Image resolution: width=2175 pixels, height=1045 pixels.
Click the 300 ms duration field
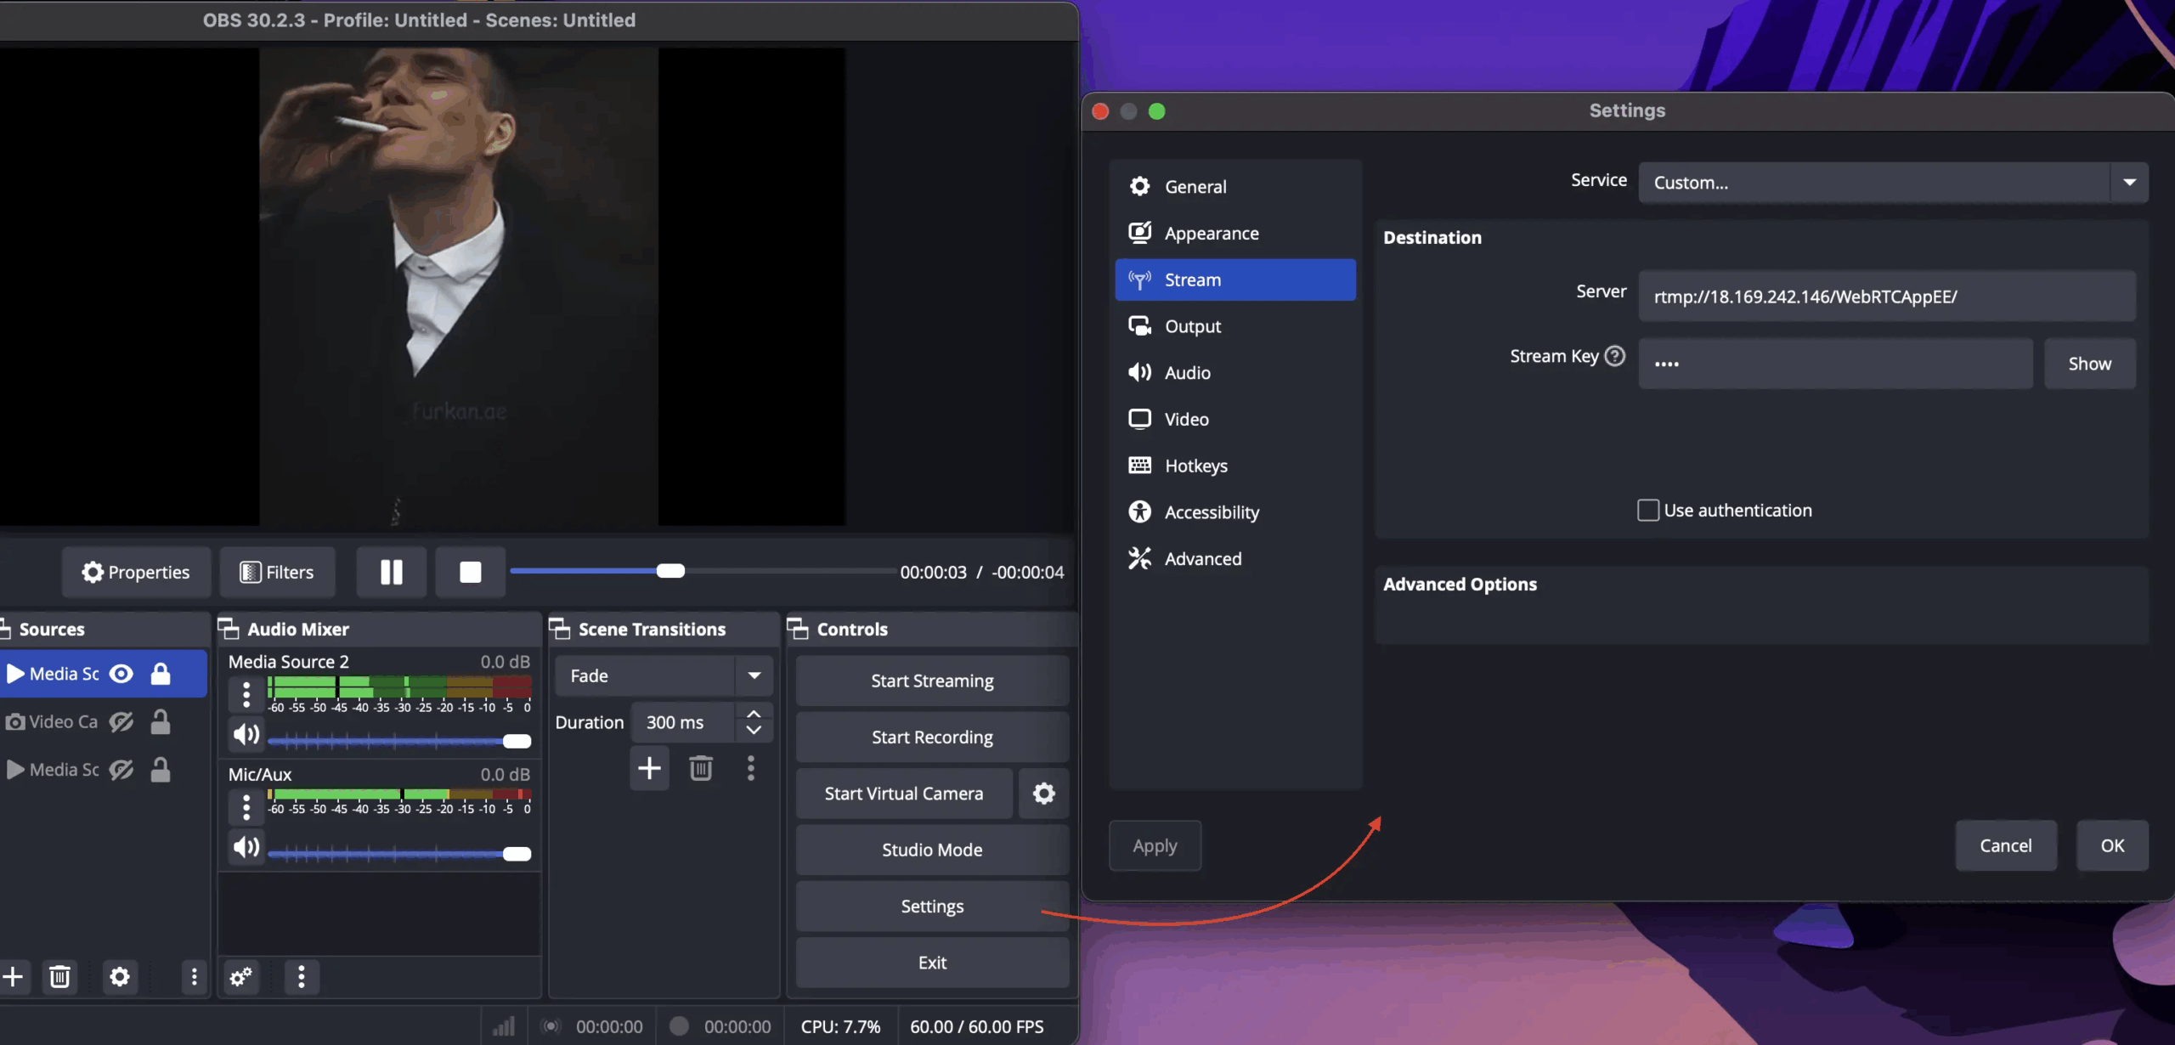[x=683, y=722]
